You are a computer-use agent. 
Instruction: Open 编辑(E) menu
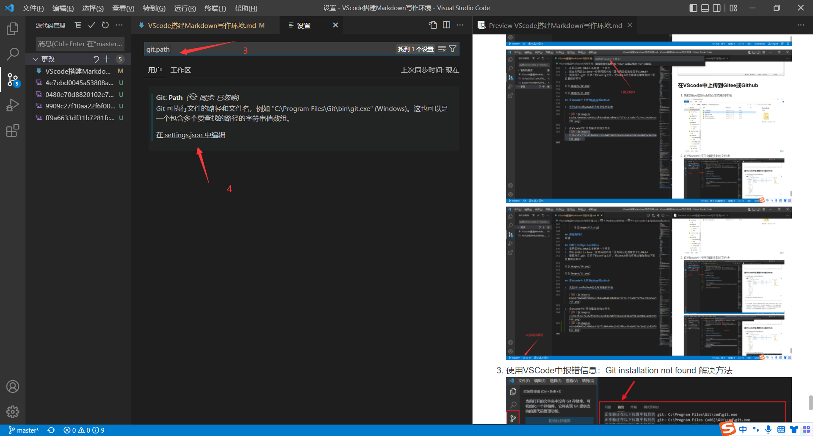click(63, 8)
